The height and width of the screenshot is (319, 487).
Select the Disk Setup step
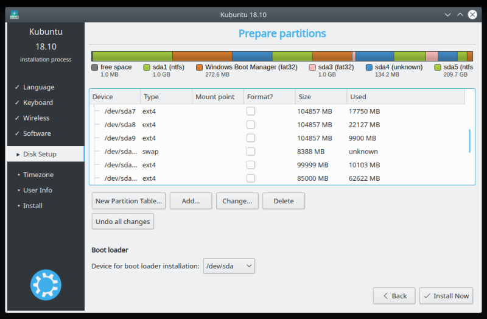click(46, 154)
